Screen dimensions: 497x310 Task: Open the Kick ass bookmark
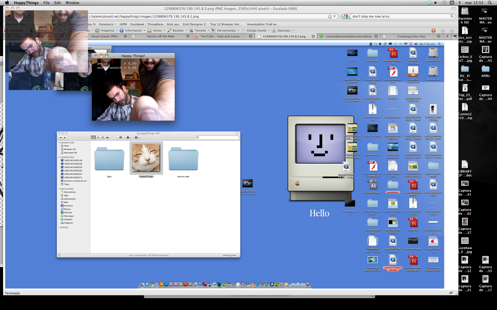[173, 24]
